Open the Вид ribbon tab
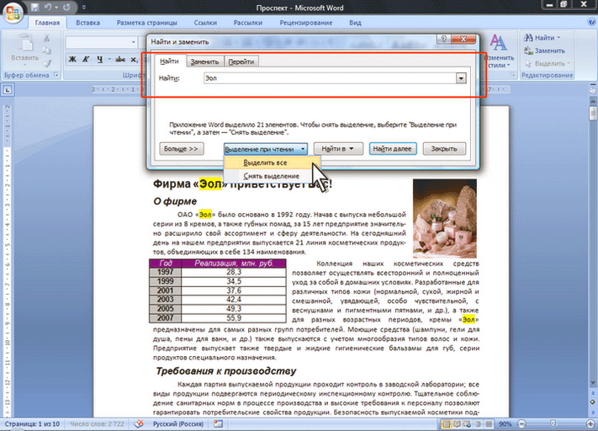598x431 pixels. (x=355, y=23)
